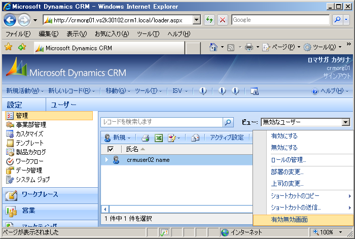Select システム ジョブ in settings navigation

click(27, 180)
